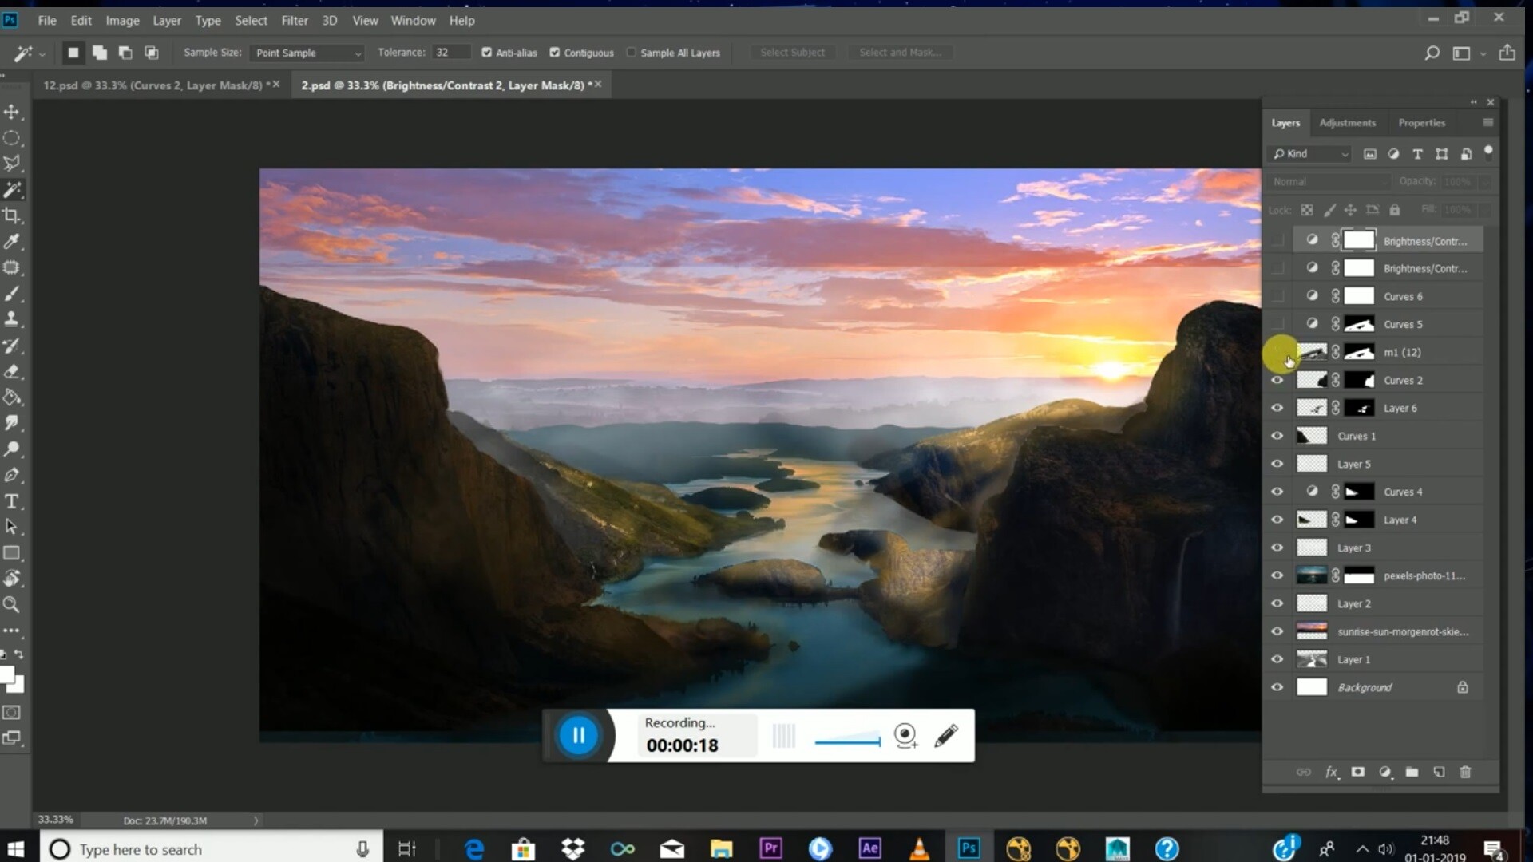Select the Dodge tool
Viewport: 1533px width, 862px height.
click(x=12, y=449)
